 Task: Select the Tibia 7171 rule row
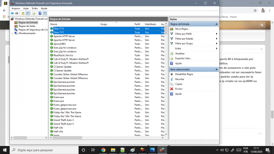click(107, 32)
